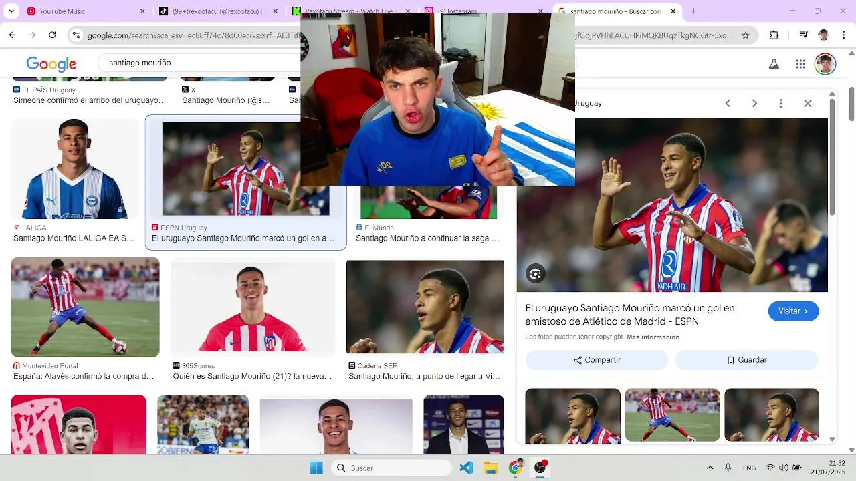856x481 pixels.
Task: Open the Chrome three-dot menu
Action: [843, 35]
